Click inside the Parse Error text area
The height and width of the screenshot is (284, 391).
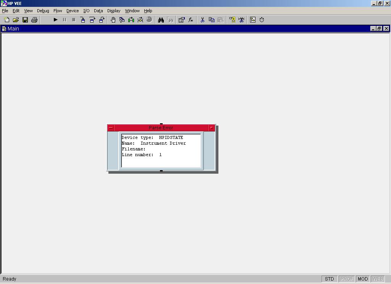point(161,151)
